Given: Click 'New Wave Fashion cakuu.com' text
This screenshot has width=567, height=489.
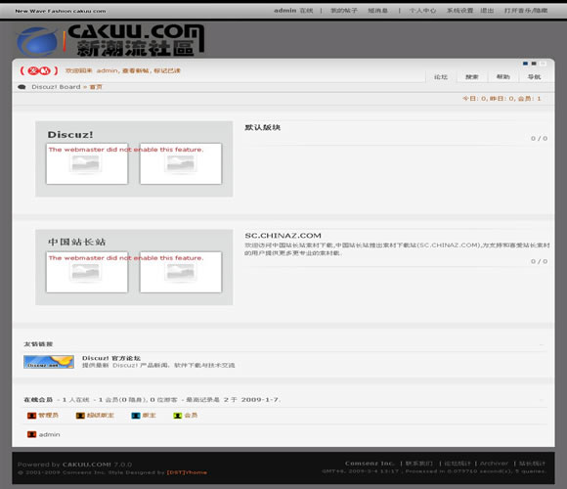Looking at the screenshot, I should 61,11.
